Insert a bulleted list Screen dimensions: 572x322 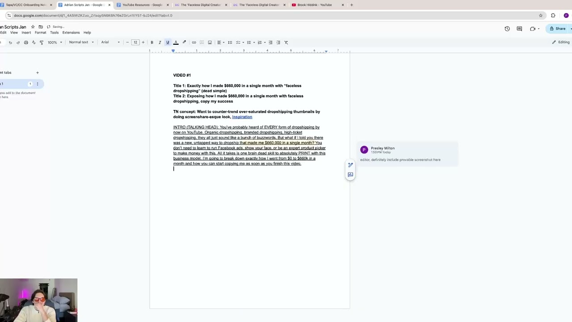pyautogui.click(x=249, y=42)
